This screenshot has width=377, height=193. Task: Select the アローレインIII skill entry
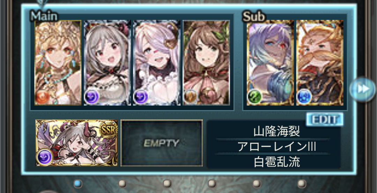pos(276,147)
